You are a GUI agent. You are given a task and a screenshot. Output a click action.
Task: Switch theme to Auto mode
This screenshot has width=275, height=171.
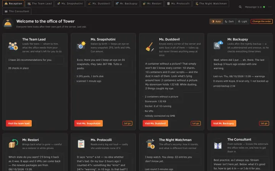216,21
